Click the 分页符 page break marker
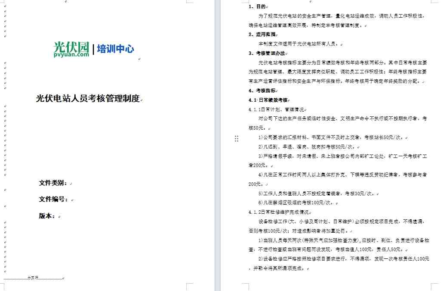 [x=33, y=278]
